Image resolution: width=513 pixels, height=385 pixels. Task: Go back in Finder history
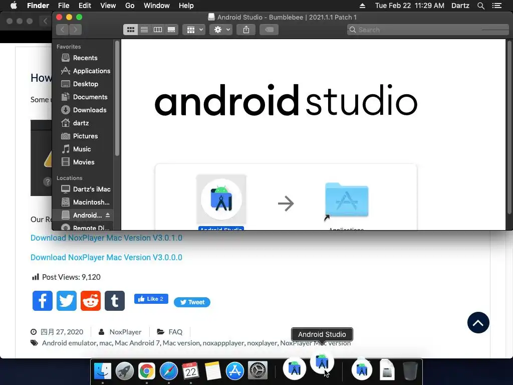point(62,30)
